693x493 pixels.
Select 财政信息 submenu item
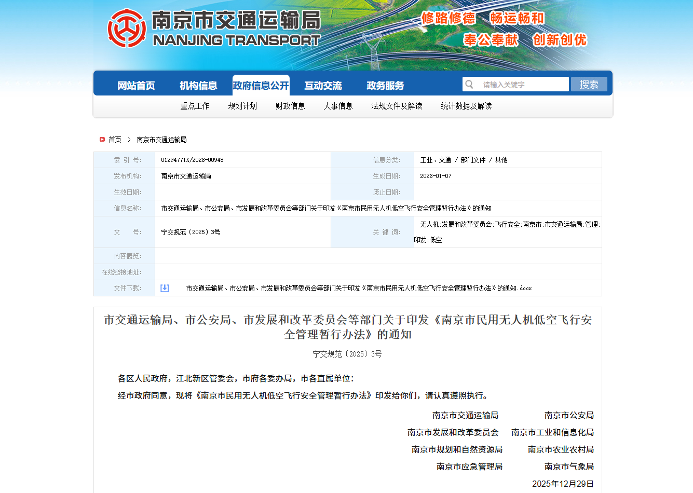(x=290, y=106)
